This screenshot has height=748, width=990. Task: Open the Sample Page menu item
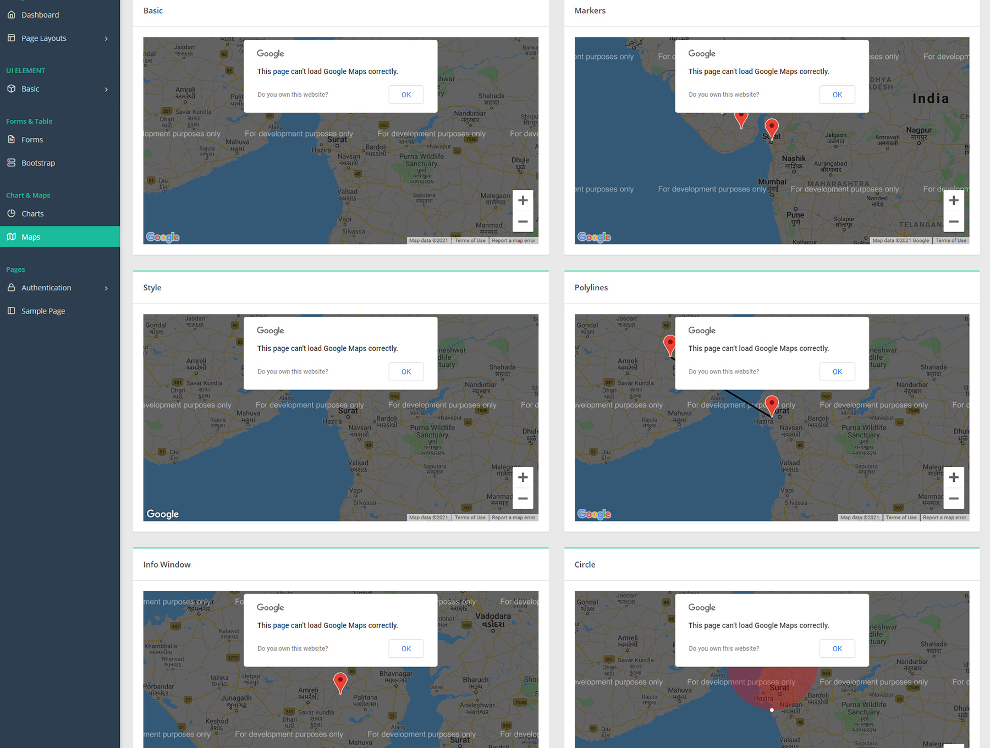tap(43, 311)
